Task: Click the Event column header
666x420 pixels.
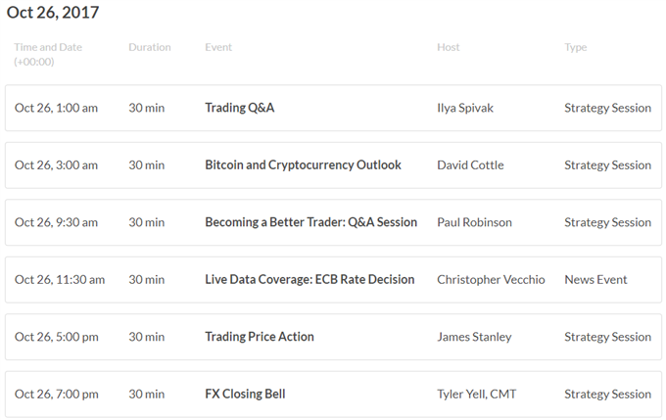Action: pos(218,47)
